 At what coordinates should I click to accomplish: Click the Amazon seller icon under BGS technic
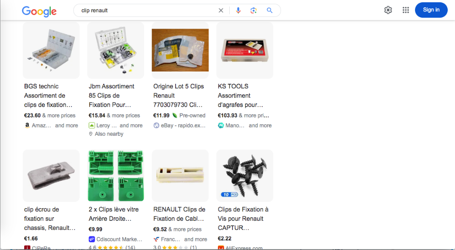(27, 125)
